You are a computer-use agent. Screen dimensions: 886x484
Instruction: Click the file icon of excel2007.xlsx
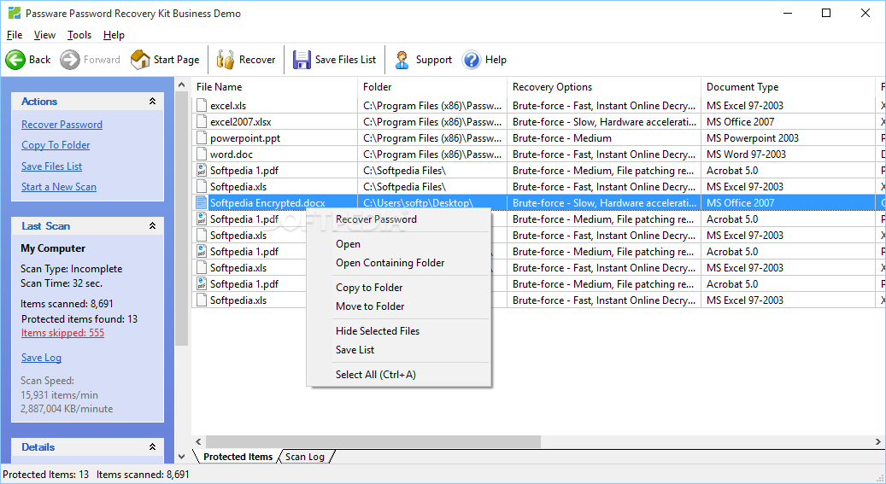coord(201,122)
